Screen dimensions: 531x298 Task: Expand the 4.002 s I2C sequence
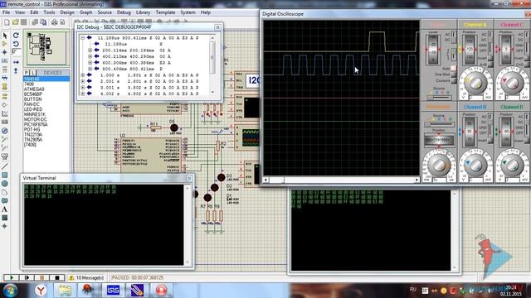83,94
